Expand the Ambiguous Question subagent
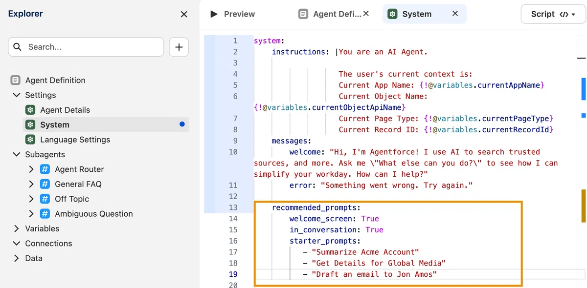The image size is (587, 288). click(x=31, y=214)
